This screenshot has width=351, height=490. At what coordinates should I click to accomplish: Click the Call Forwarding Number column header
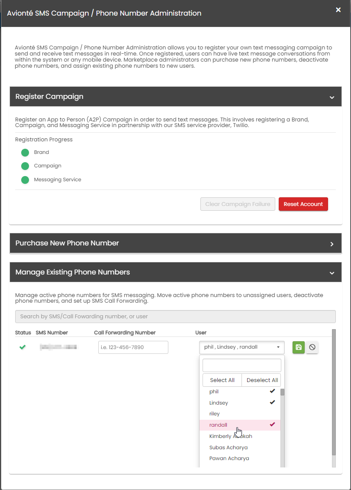click(x=125, y=333)
